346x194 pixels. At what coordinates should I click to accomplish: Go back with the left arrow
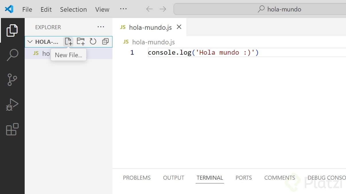point(149,9)
